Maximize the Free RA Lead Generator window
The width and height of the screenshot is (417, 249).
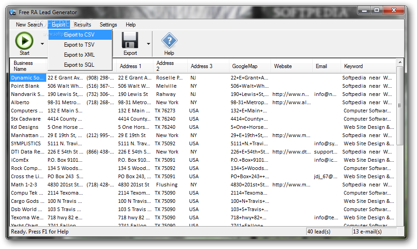tap(377, 10)
